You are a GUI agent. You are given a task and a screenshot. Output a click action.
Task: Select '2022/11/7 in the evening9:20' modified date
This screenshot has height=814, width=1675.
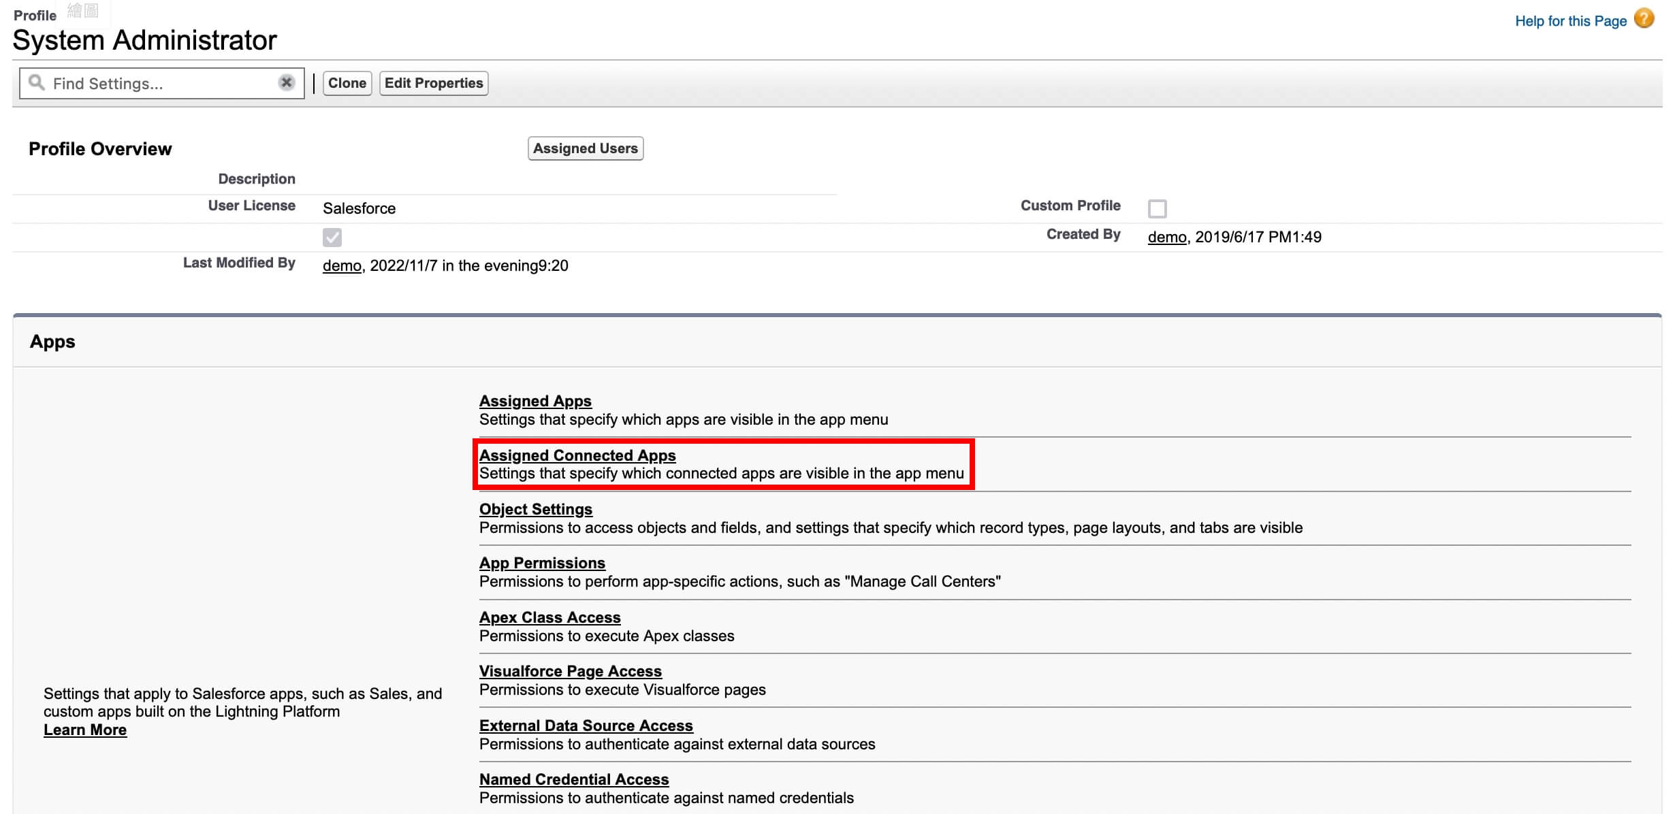469,265
